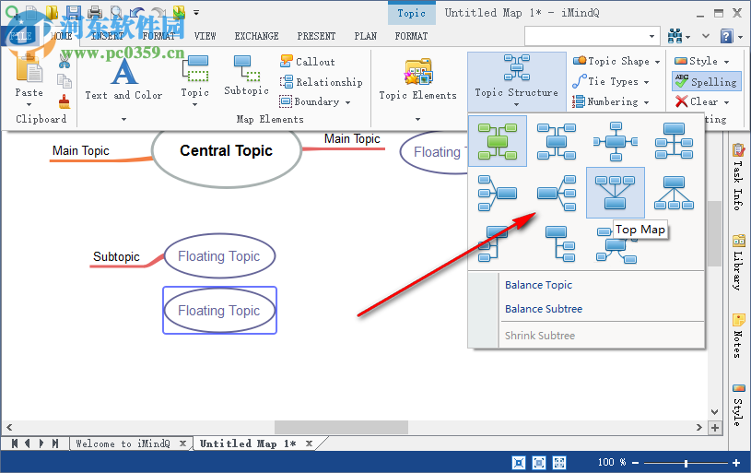The width and height of the screenshot is (751, 473).
Task: Select the Top Map structure layout
Action: 615,192
